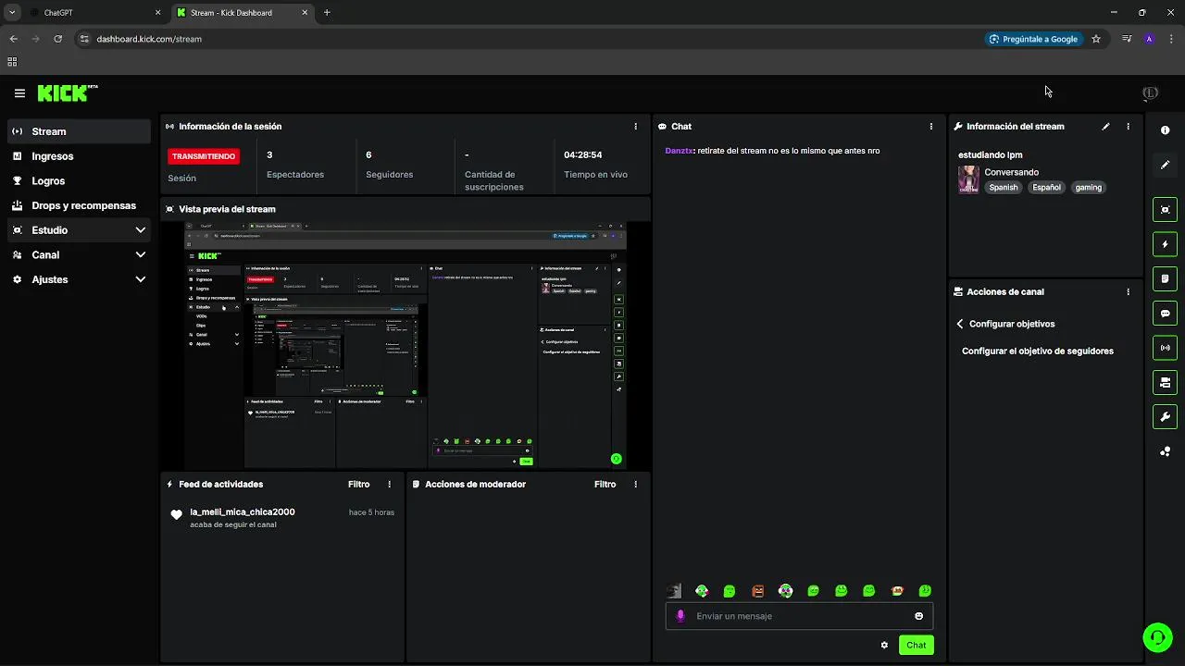Pick the clown face emote
This screenshot has width=1185, height=666.
[785, 591]
